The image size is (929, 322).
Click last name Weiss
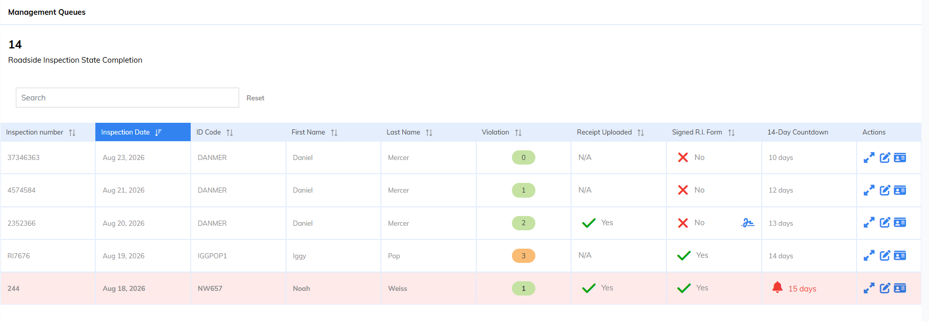398,288
